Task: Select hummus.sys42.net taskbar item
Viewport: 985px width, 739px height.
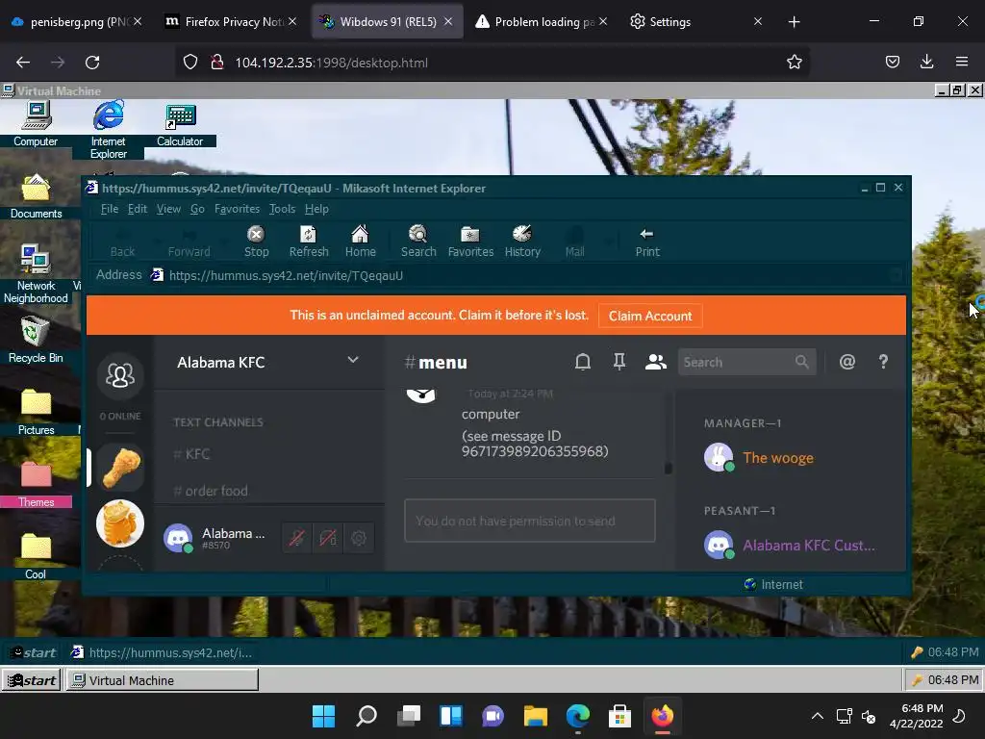Action: coord(162,653)
